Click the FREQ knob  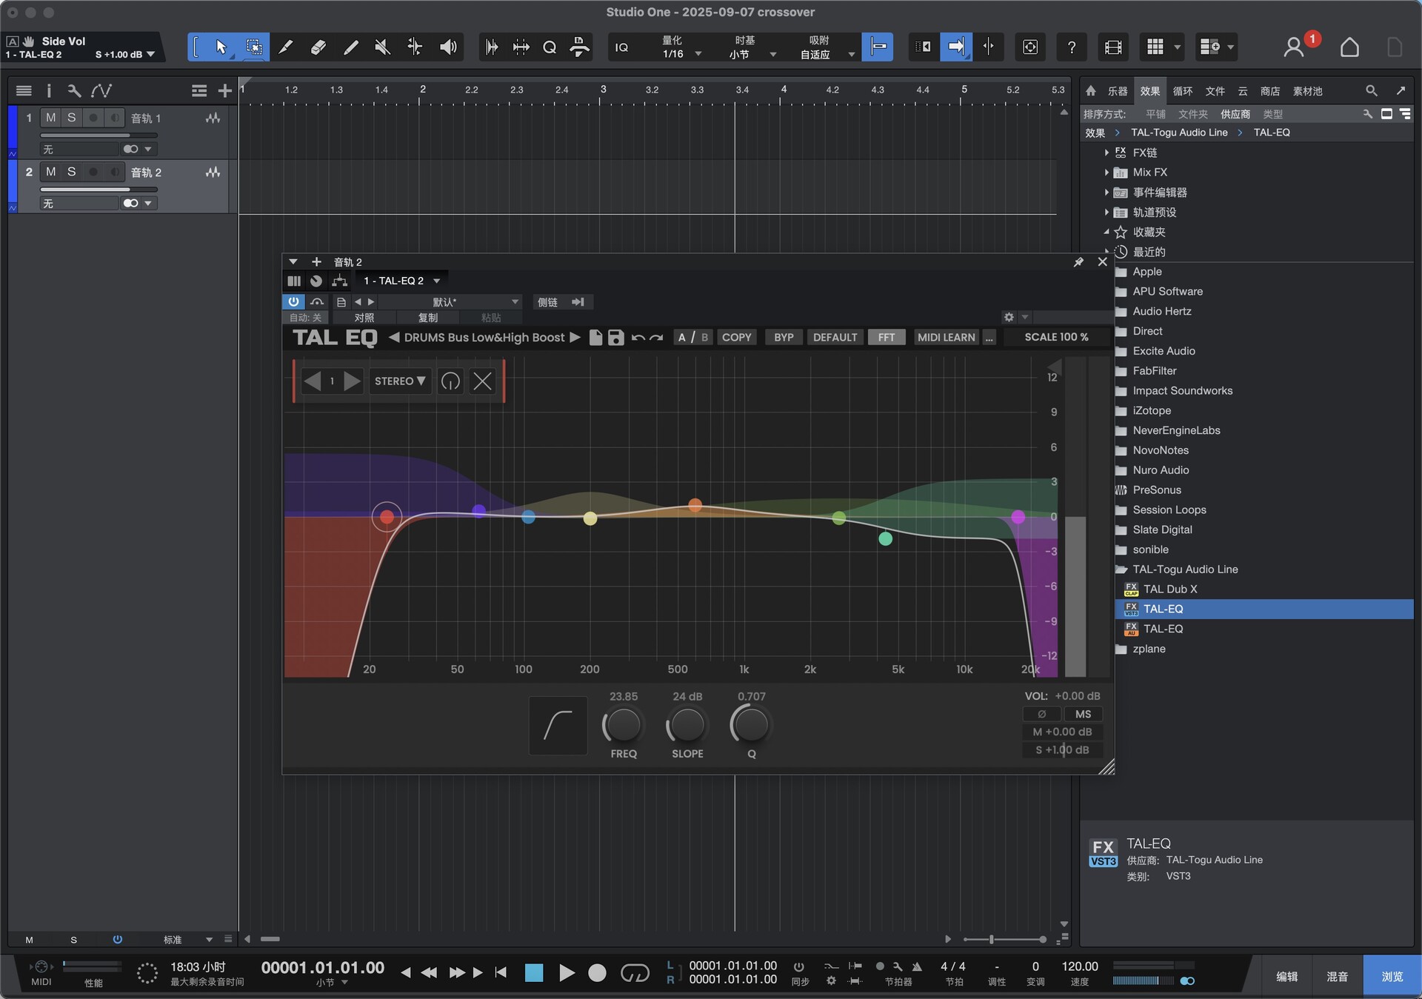click(623, 726)
